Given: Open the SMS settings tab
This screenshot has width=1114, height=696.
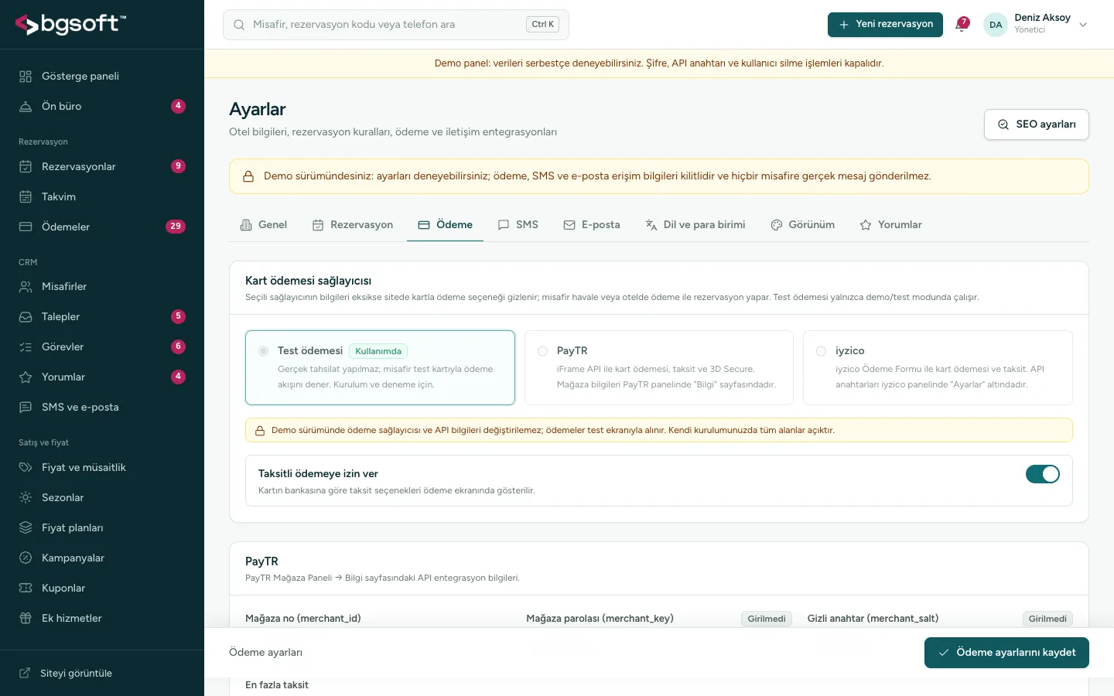Looking at the screenshot, I should point(518,225).
